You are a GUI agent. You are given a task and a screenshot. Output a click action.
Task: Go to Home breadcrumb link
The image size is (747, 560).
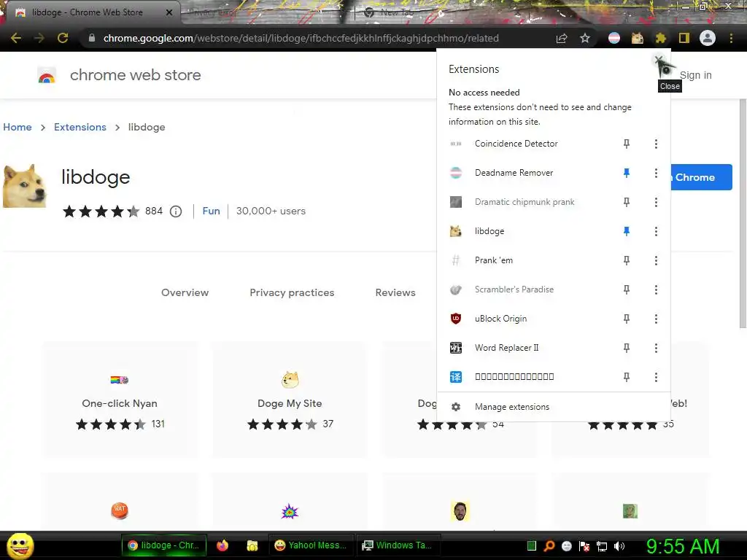[x=18, y=127]
